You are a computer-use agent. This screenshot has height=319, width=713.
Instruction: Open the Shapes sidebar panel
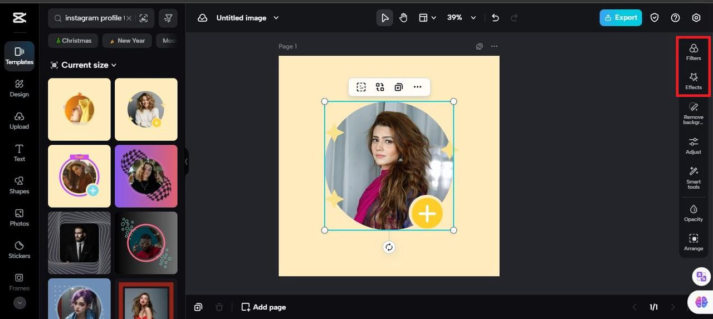tap(19, 185)
